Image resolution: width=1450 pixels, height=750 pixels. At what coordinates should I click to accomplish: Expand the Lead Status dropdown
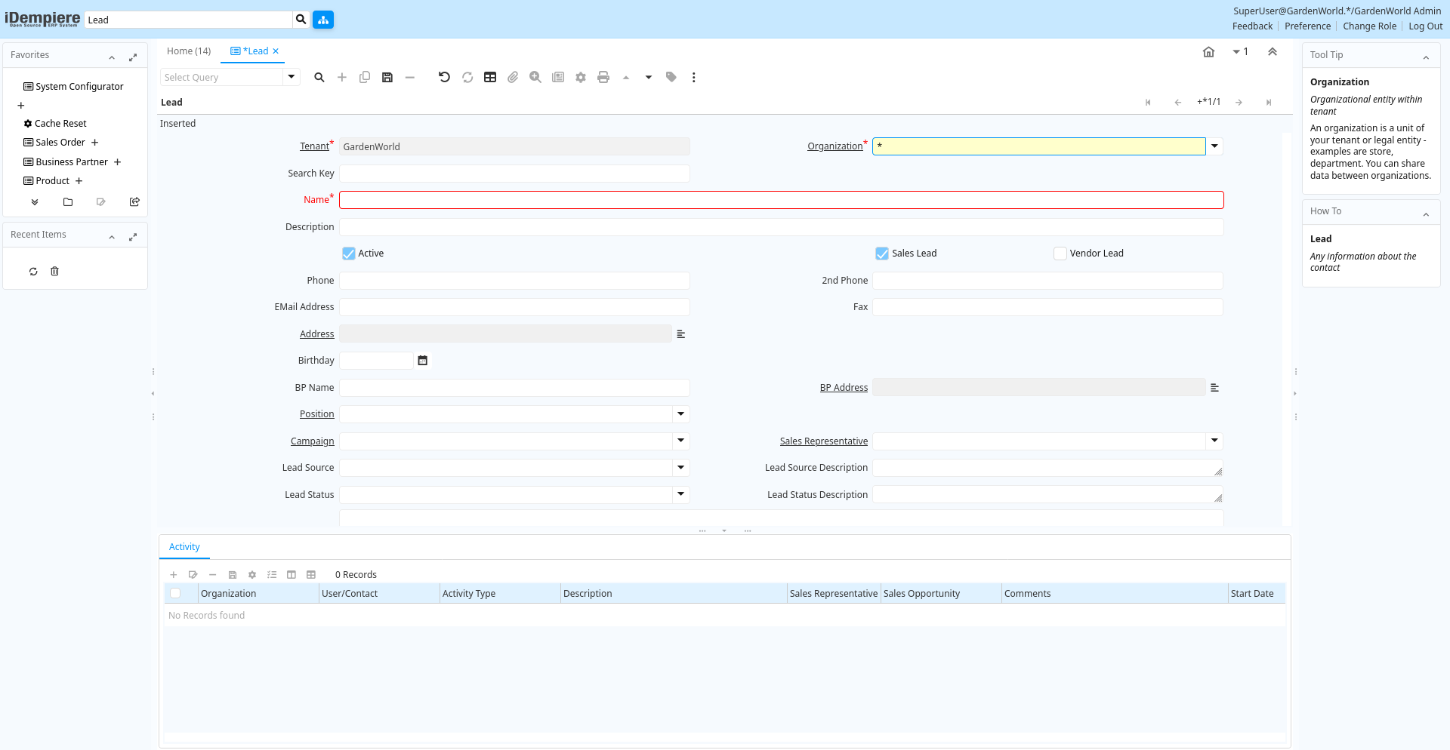[x=680, y=494]
